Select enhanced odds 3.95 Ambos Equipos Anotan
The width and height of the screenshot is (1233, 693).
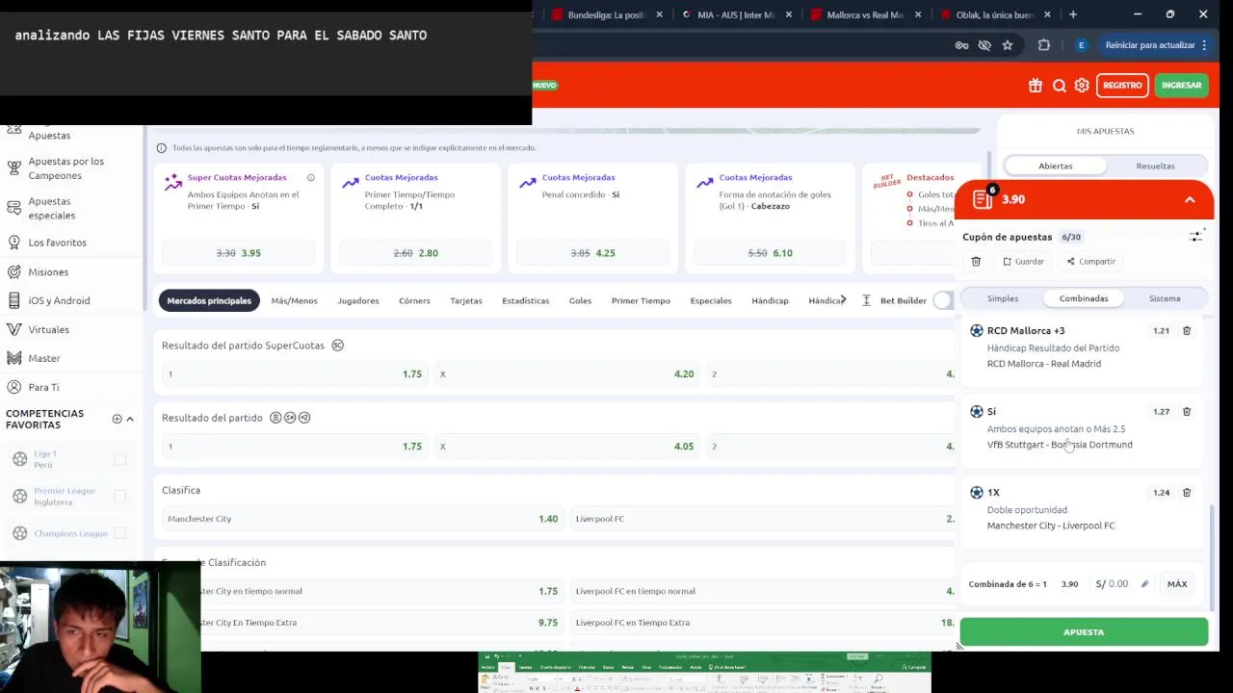tap(239, 253)
